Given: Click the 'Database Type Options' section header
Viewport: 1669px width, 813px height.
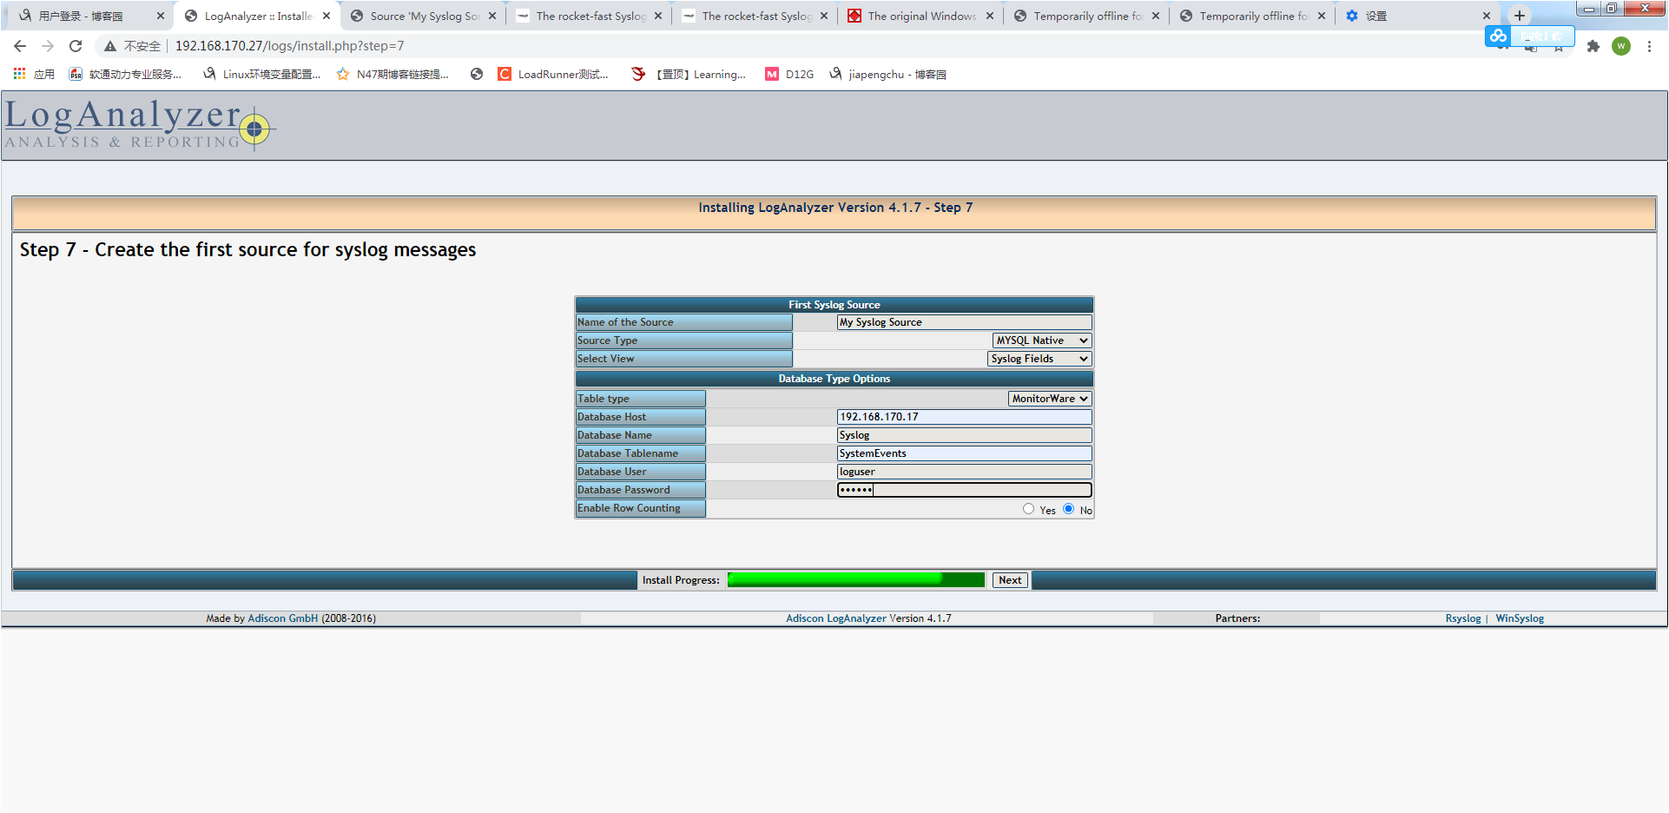Looking at the screenshot, I should click(x=834, y=379).
